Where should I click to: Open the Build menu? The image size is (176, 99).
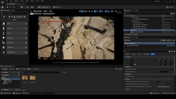coord(27,1)
